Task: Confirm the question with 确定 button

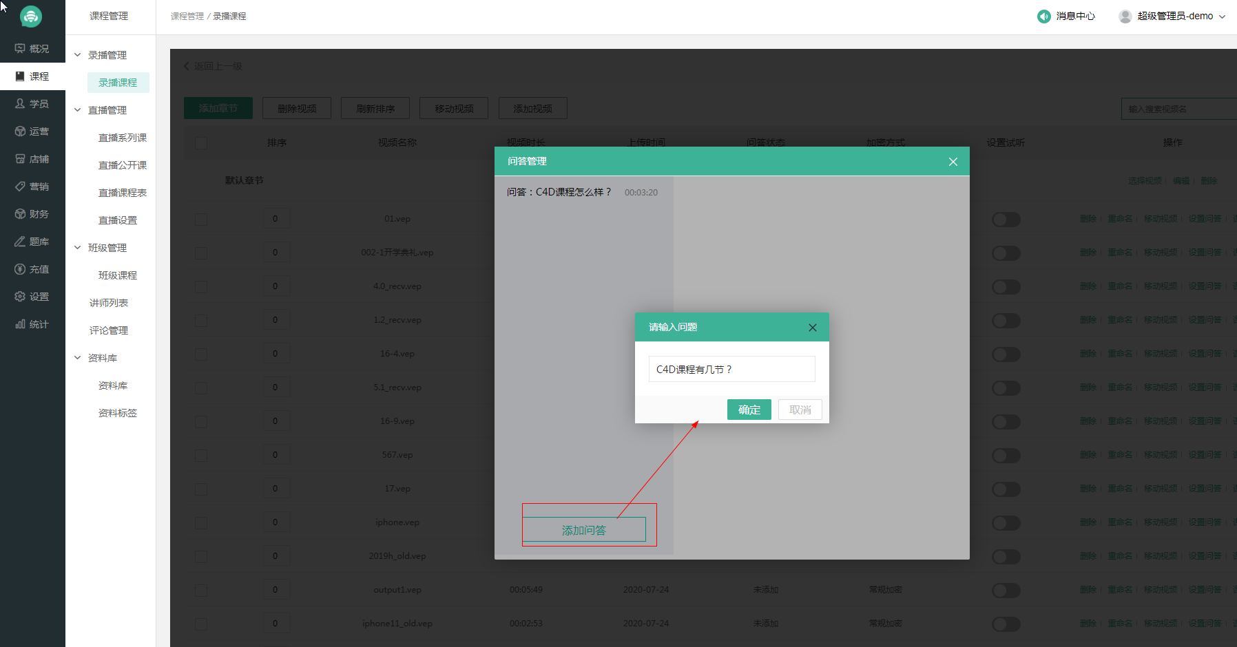Action: pos(749,410)
